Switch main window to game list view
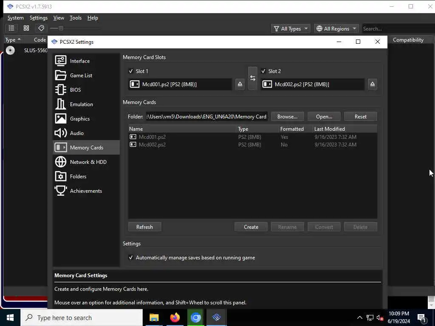The width and height of the screenshot is (435, 326). click(11, 28)
